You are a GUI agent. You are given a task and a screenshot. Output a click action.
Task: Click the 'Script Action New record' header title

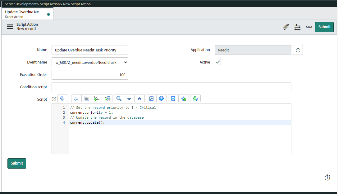pyautogui.click(x=27, y=27)
